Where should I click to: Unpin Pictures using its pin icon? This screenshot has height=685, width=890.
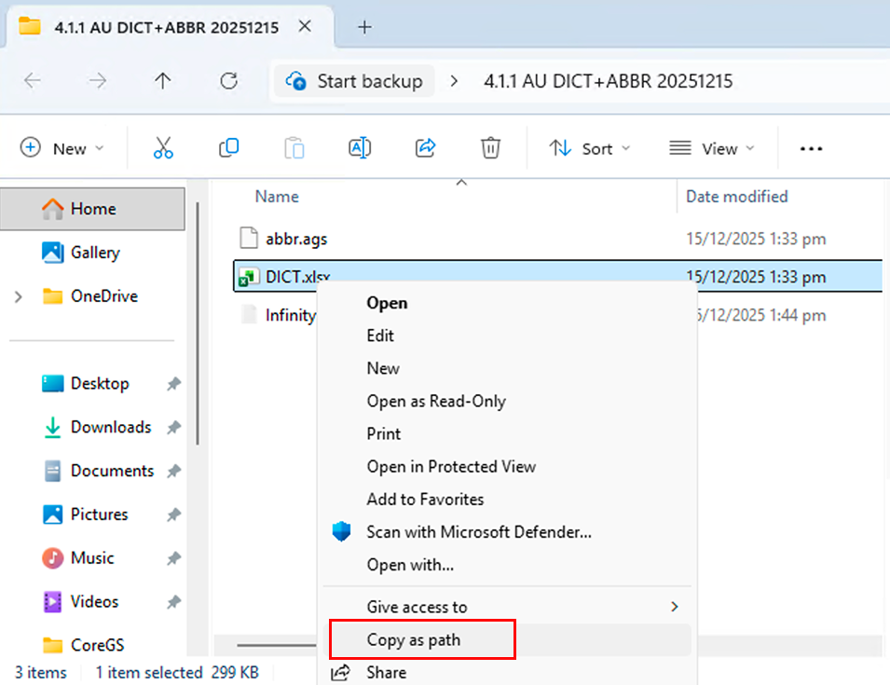(x=173, y=514)
